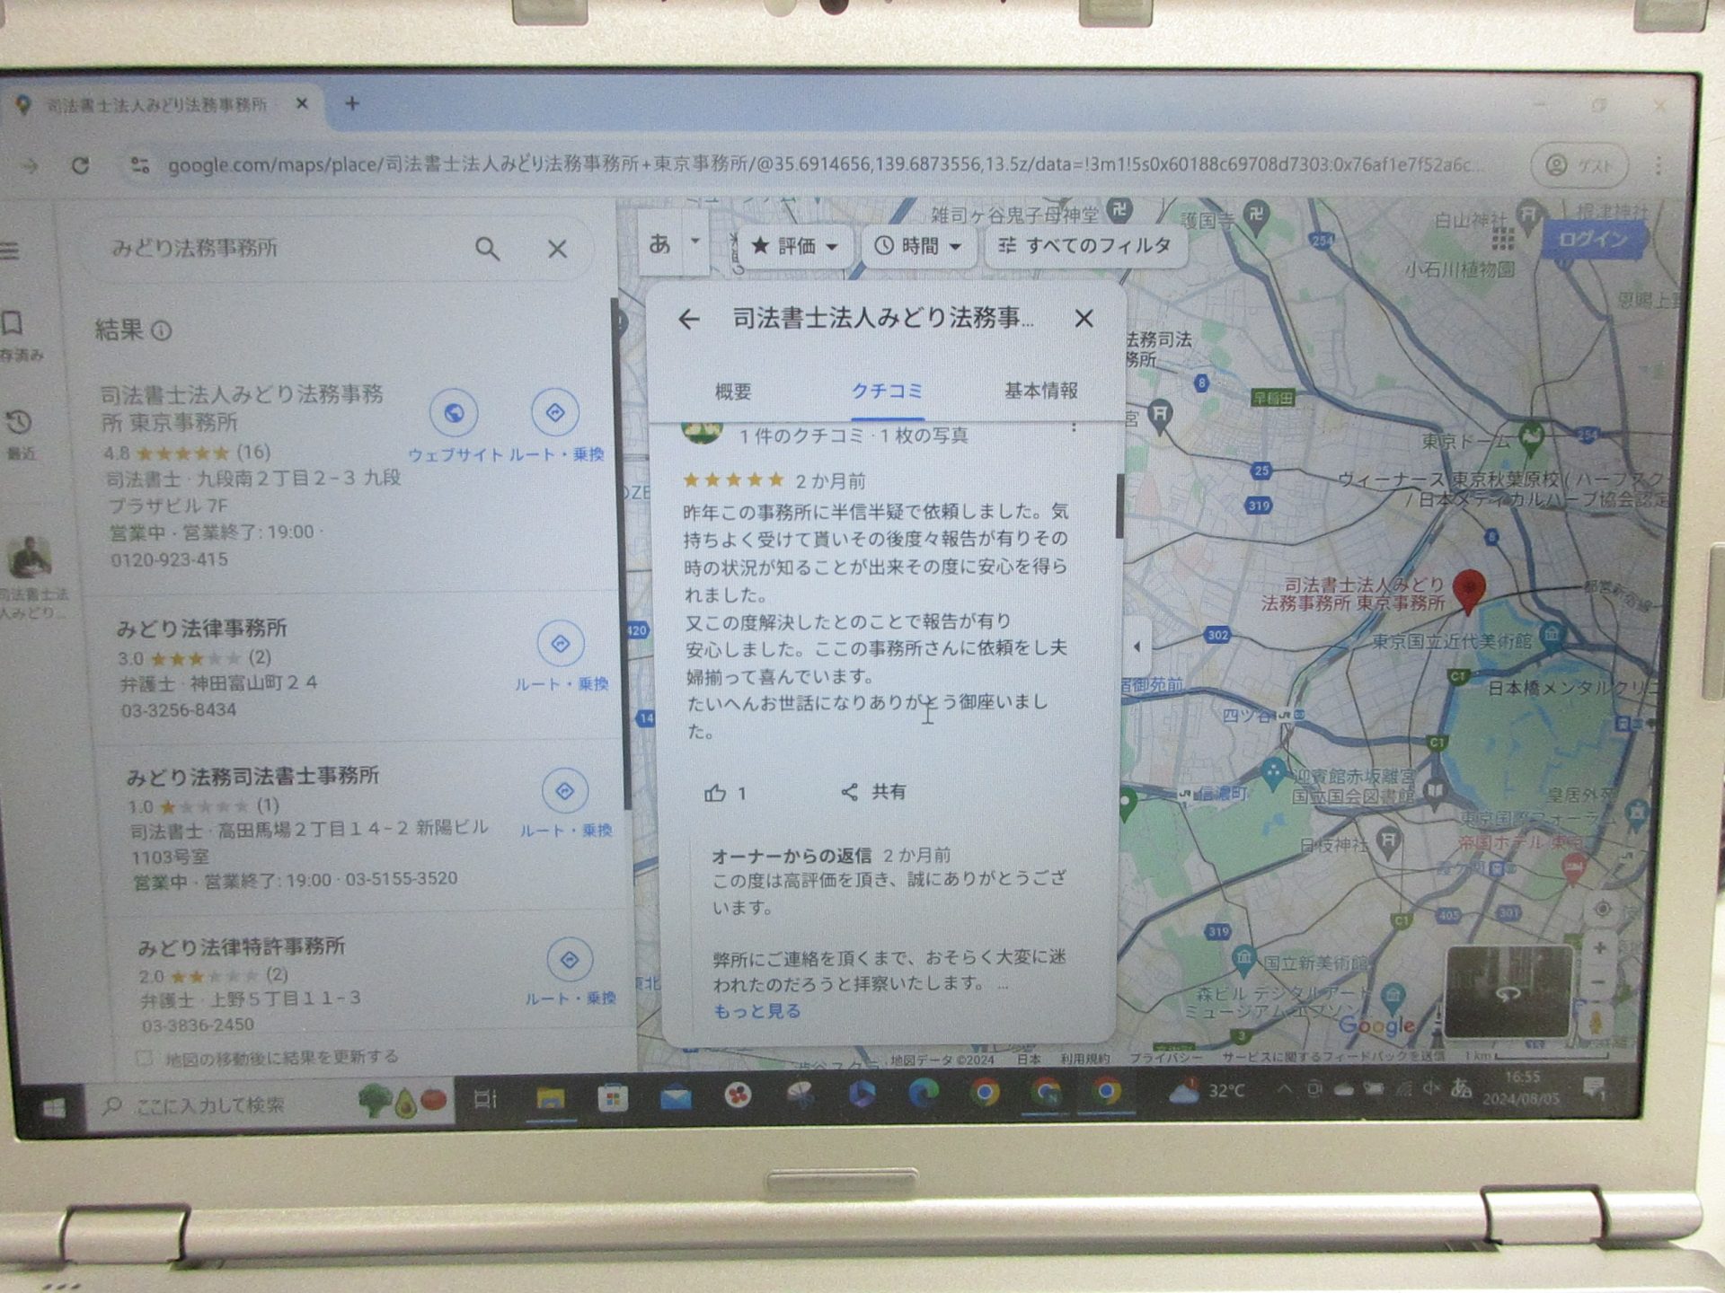Open the Google apps grid icon
Image resolution: width=1725 pixels, height=1293 pixels.
point(1502,238)
